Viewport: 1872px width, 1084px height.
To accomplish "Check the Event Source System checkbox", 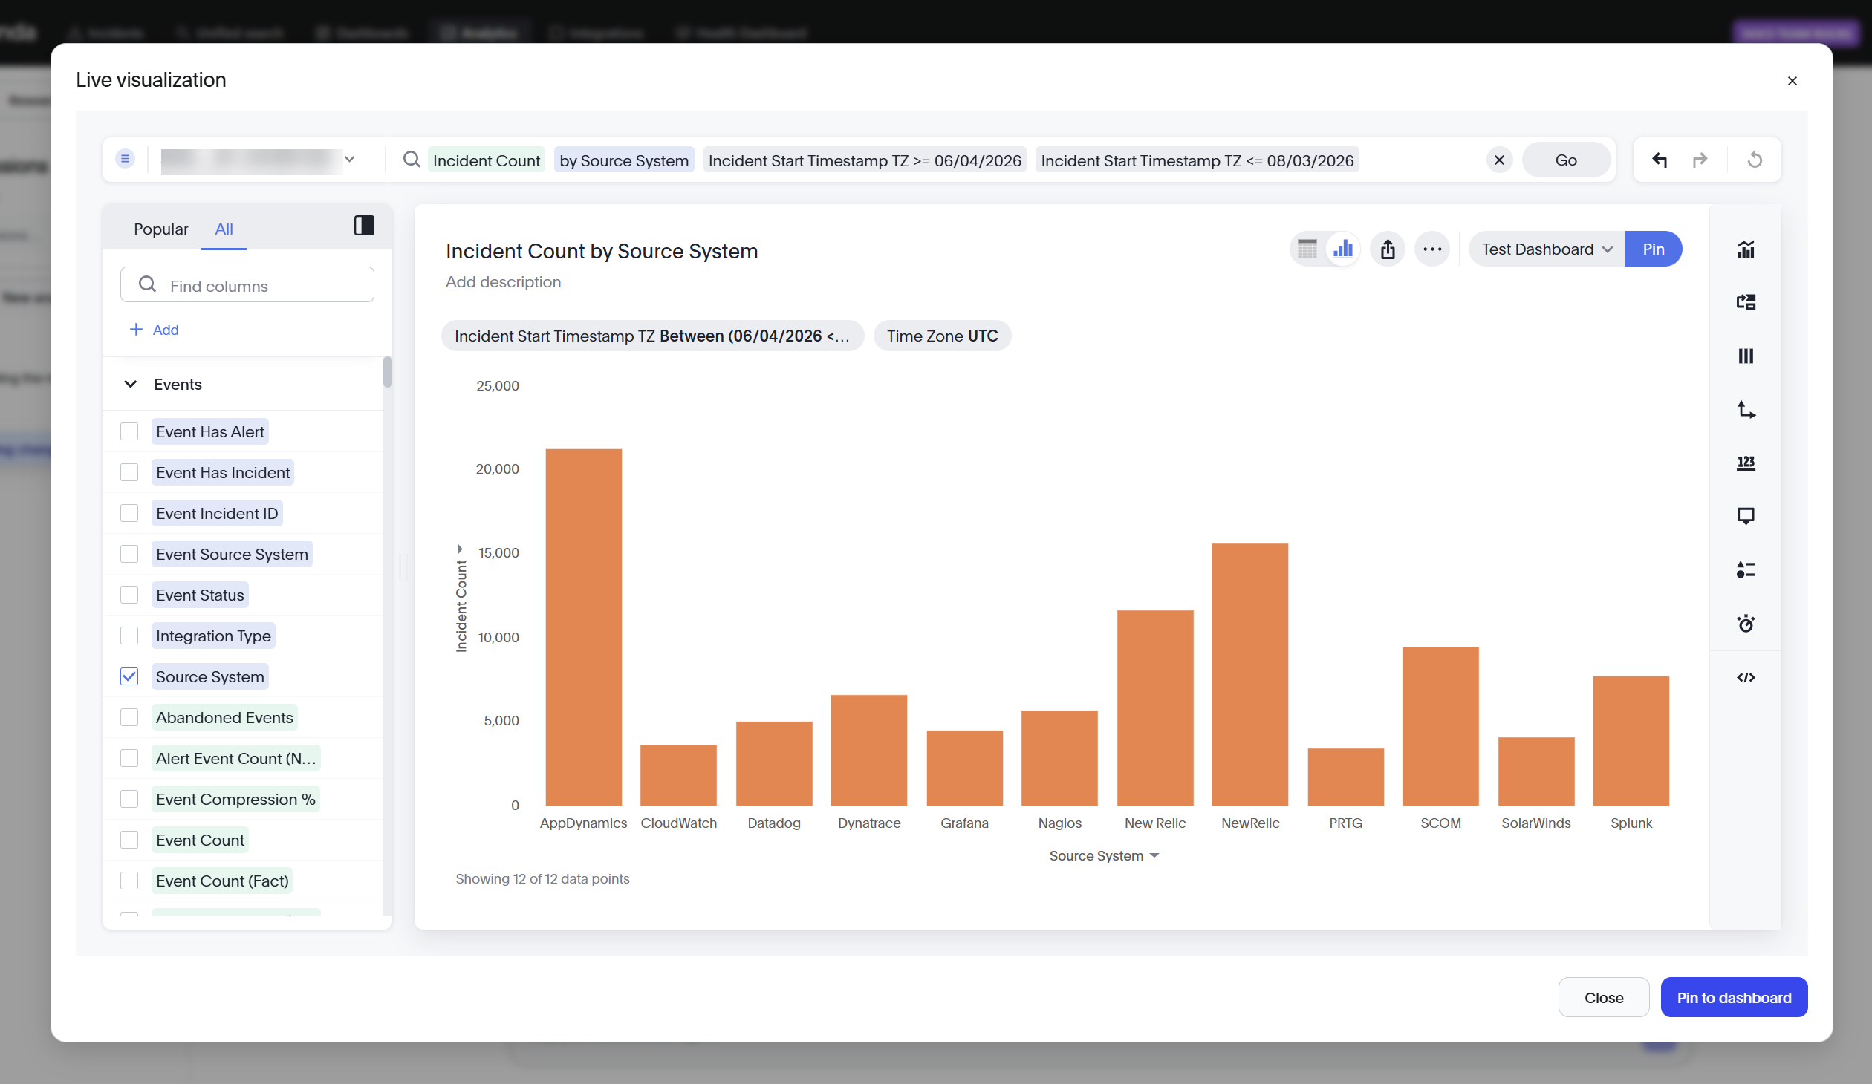I will (129, 554).
